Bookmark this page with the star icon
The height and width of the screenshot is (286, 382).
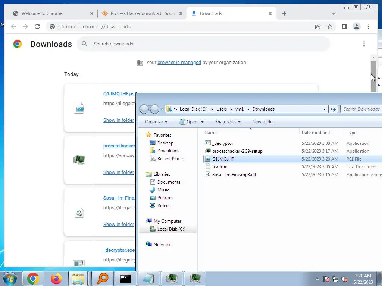coord(330,26)
